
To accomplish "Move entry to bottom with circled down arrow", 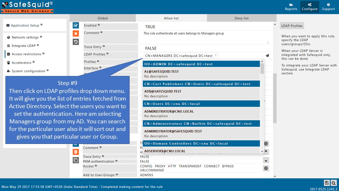I will [x=266, y=168].
